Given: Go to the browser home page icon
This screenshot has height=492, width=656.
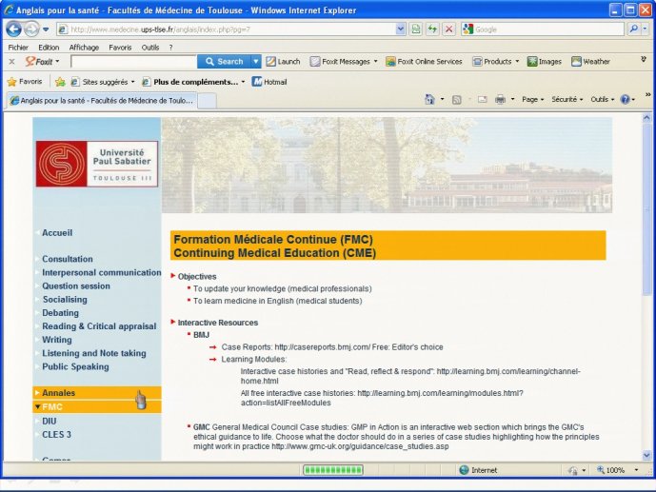Looking at the screenshot, I should (x=429, y=100).
